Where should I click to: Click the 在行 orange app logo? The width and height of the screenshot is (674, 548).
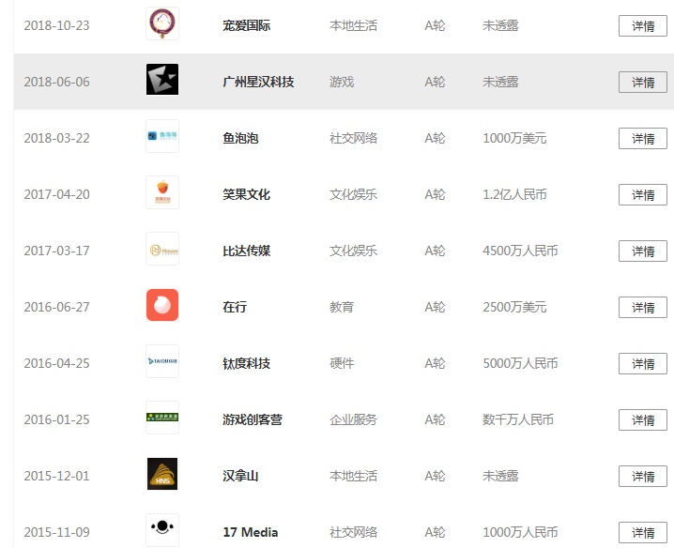pyautogui.click(x=162, y=305)
